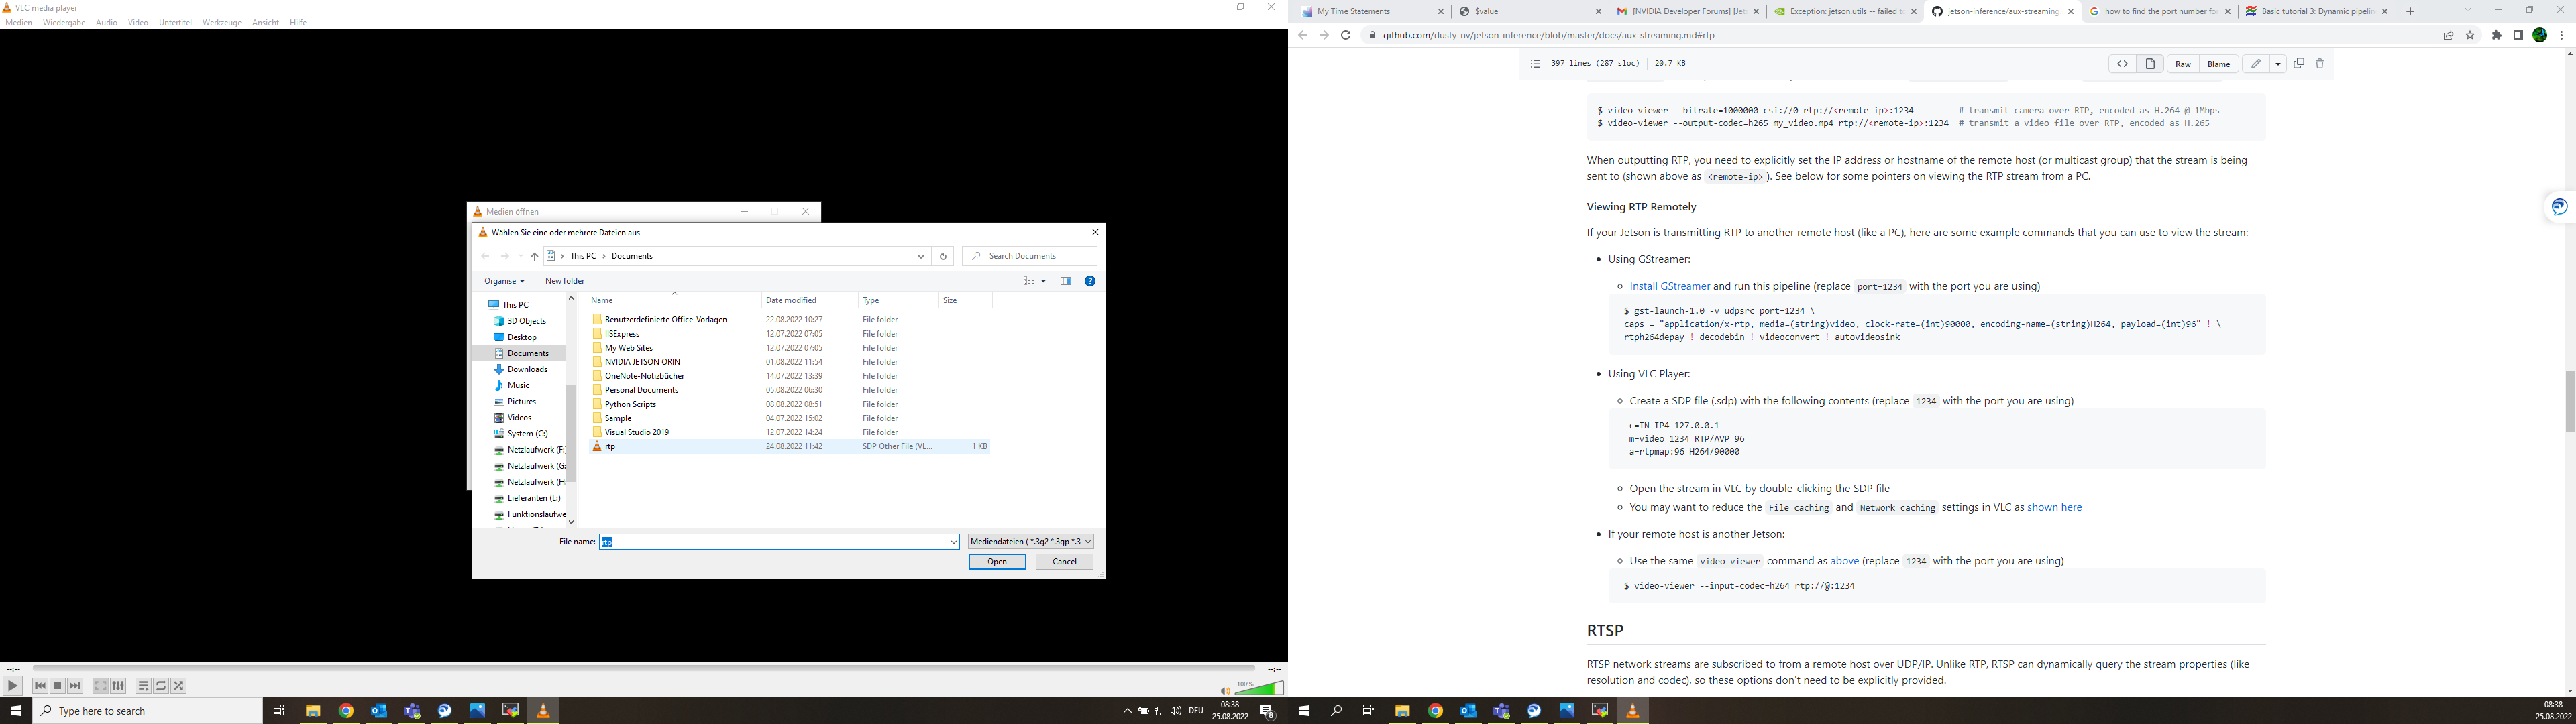
Task: Mute VLC via the speaker icon
Action: 1225,690
